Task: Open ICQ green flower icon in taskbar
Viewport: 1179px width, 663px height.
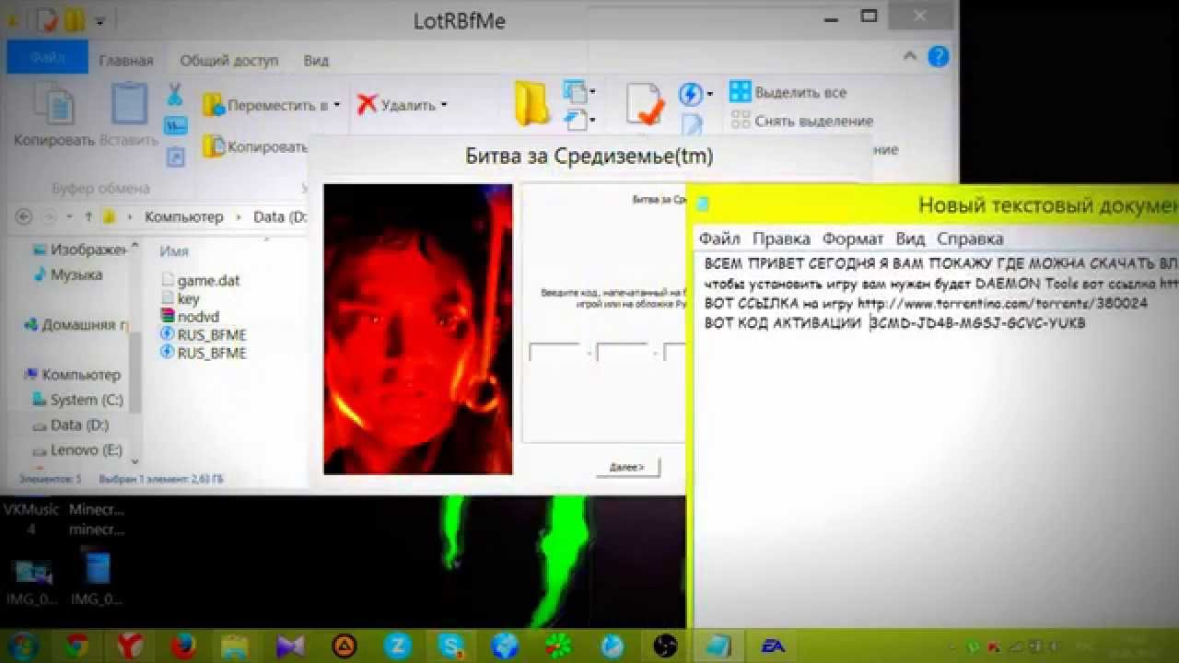Action: click(x=558, y=646)
